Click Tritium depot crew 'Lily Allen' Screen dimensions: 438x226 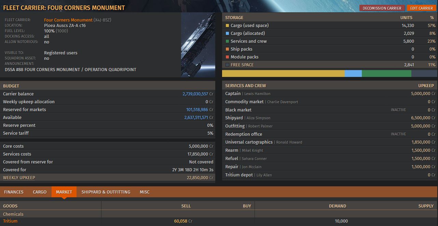point(264,175)
